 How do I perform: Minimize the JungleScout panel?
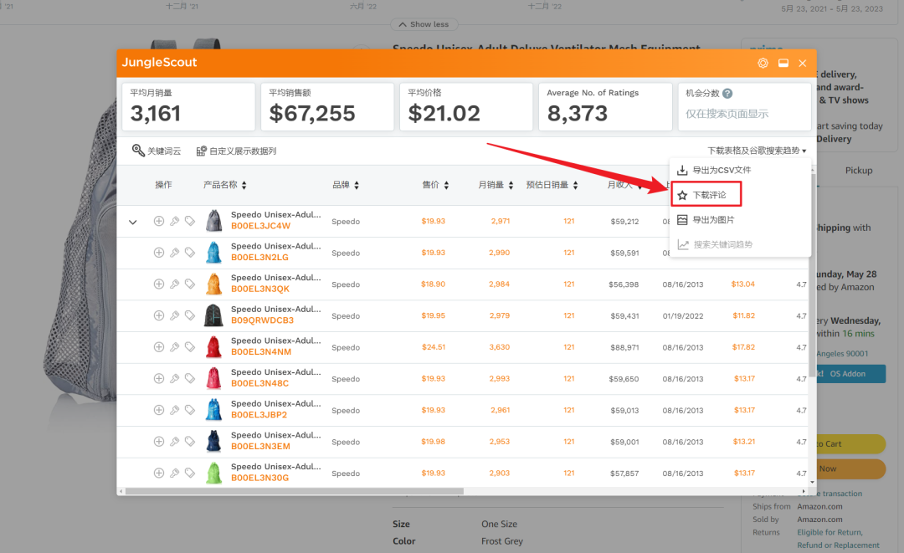click(783, 64)
